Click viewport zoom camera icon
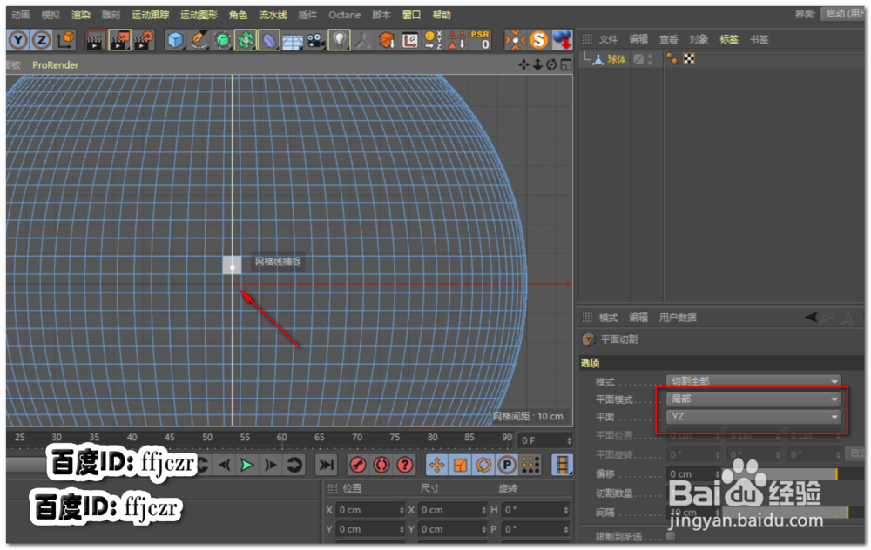 click(x=537, y=65)
